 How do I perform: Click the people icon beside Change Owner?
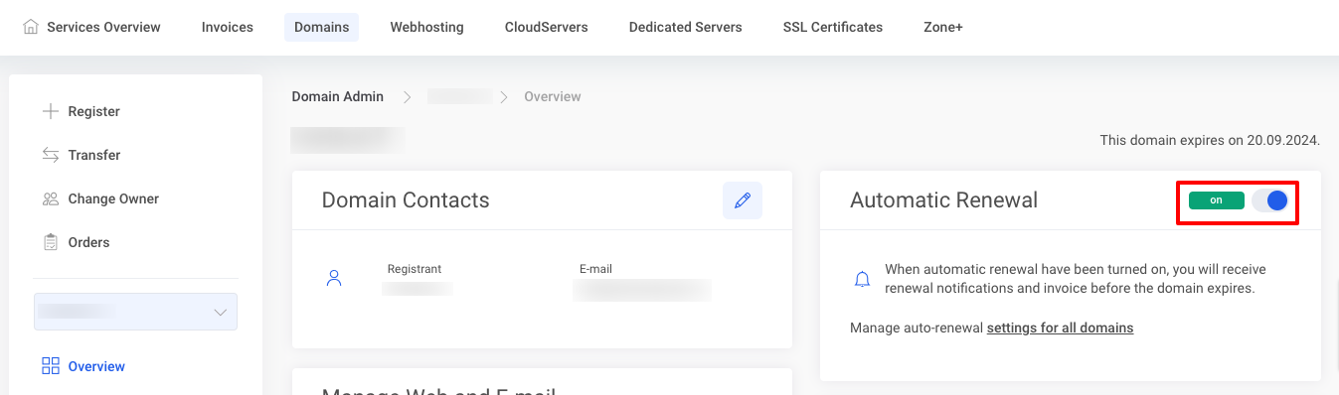tap(51, 198)
